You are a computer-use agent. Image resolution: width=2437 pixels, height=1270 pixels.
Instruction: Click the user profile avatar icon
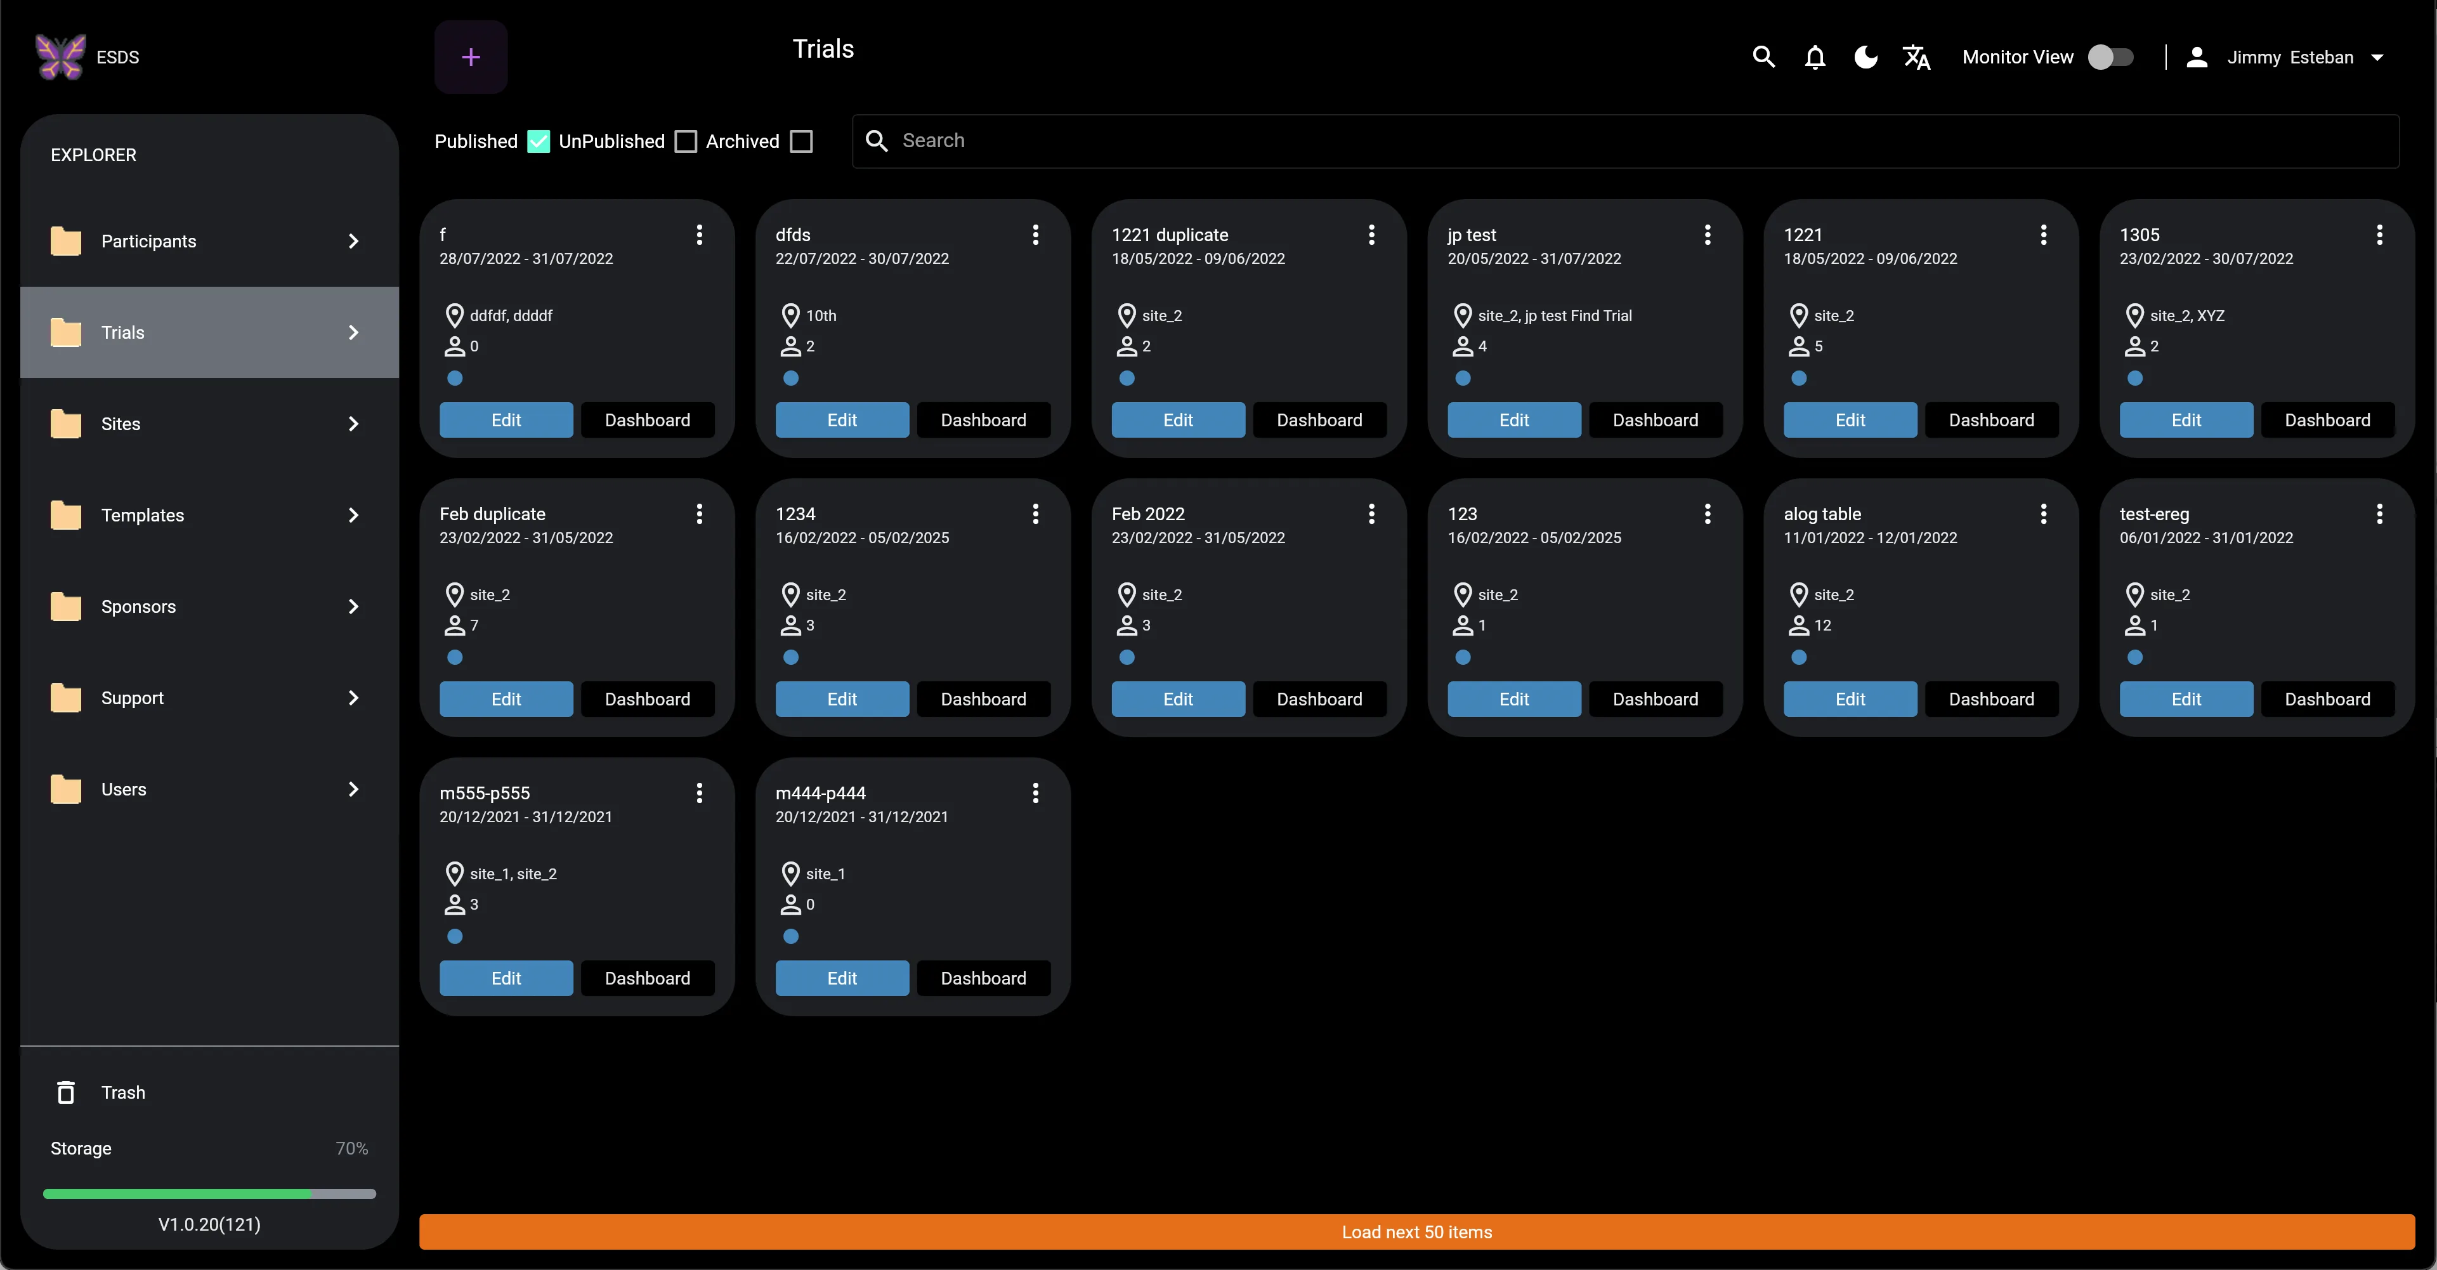click(x=2197, y=57)
